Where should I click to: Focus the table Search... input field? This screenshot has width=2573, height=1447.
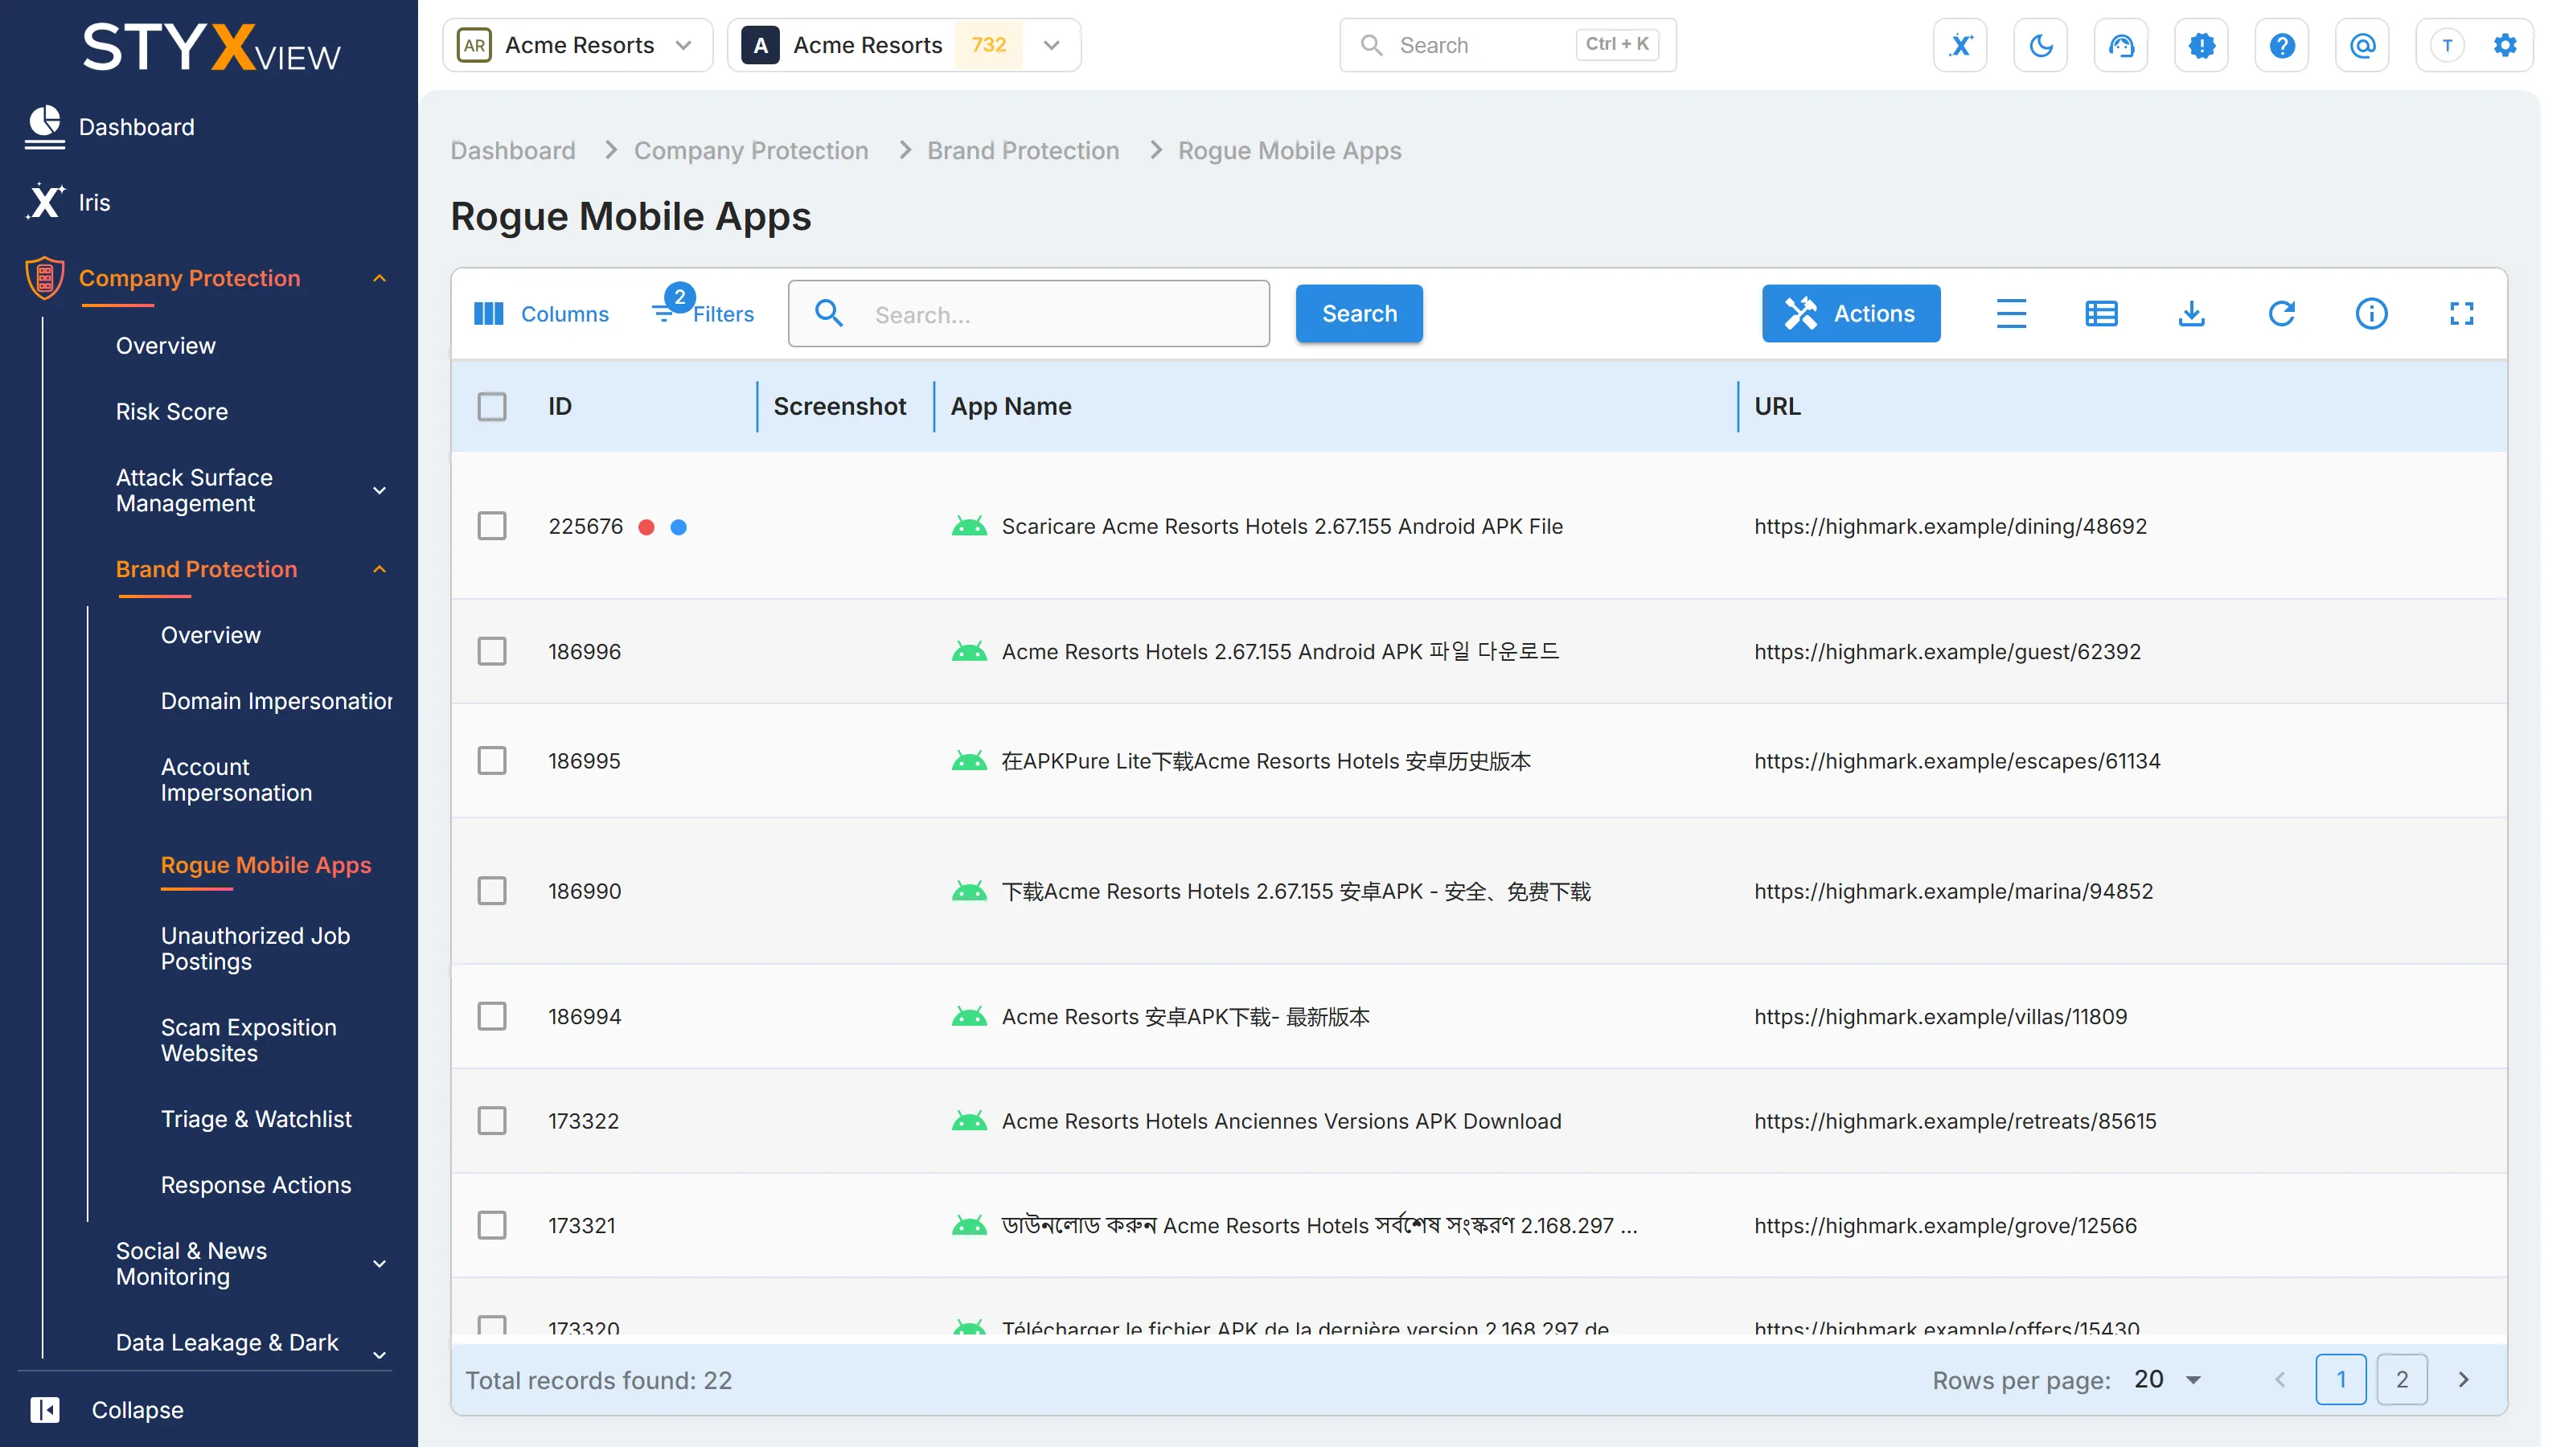1028,314
